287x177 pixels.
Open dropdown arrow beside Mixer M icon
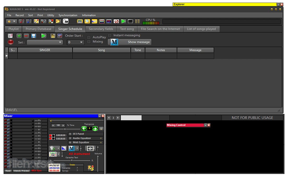[77, 148]
